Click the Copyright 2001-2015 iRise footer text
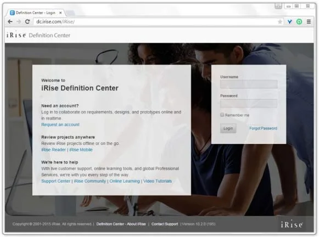This screenshot has height=237, width=319. 52,224
